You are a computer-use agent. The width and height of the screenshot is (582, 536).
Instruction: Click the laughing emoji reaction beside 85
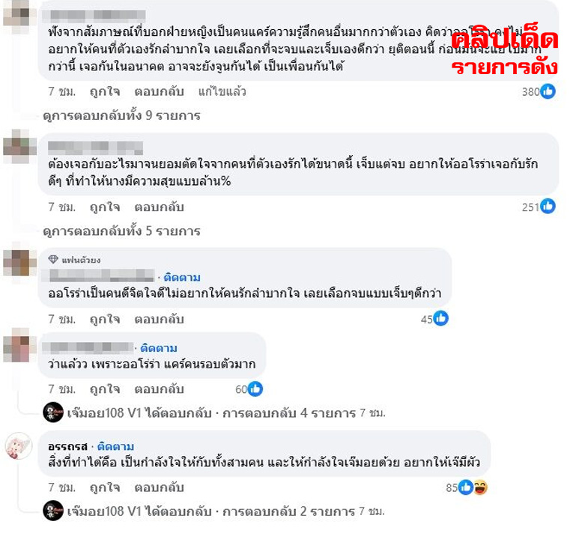point(480,487)
